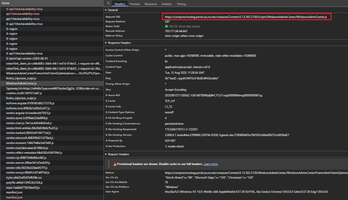This screenshot has width=348, height=200.
Task: Open the Learn more link
Action: tap(210, 164)
